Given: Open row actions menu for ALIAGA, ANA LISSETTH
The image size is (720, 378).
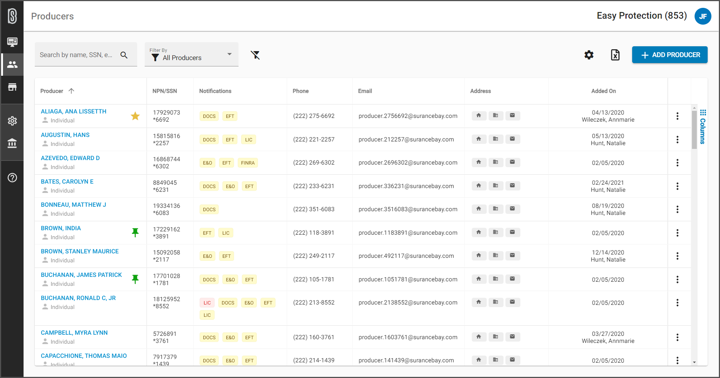Looking at the screenshot, I should pyautogui.click(x=677, y=116).
